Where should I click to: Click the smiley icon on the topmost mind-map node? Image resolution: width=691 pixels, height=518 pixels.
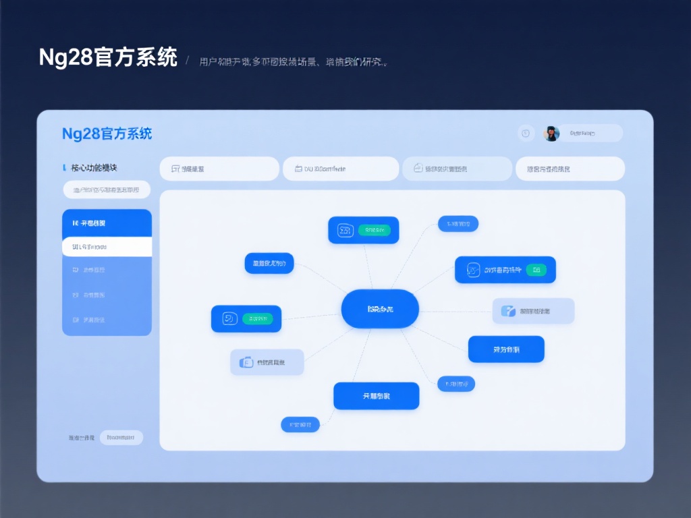click(x=345, y=230)
